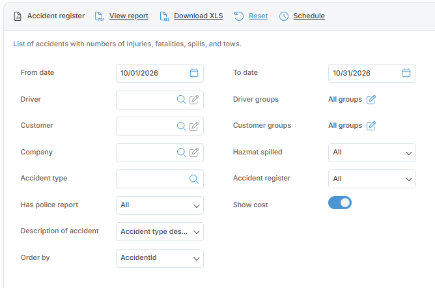
Task: Open the Hazmat spilled dropdown
Action: point(372,152)
